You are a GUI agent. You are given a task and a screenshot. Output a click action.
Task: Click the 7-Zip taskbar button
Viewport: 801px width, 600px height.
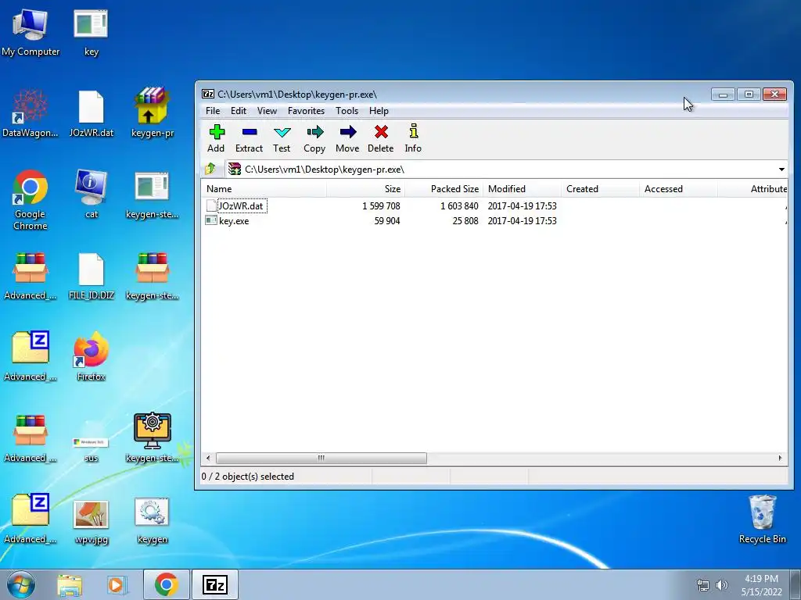click(214, 584)
